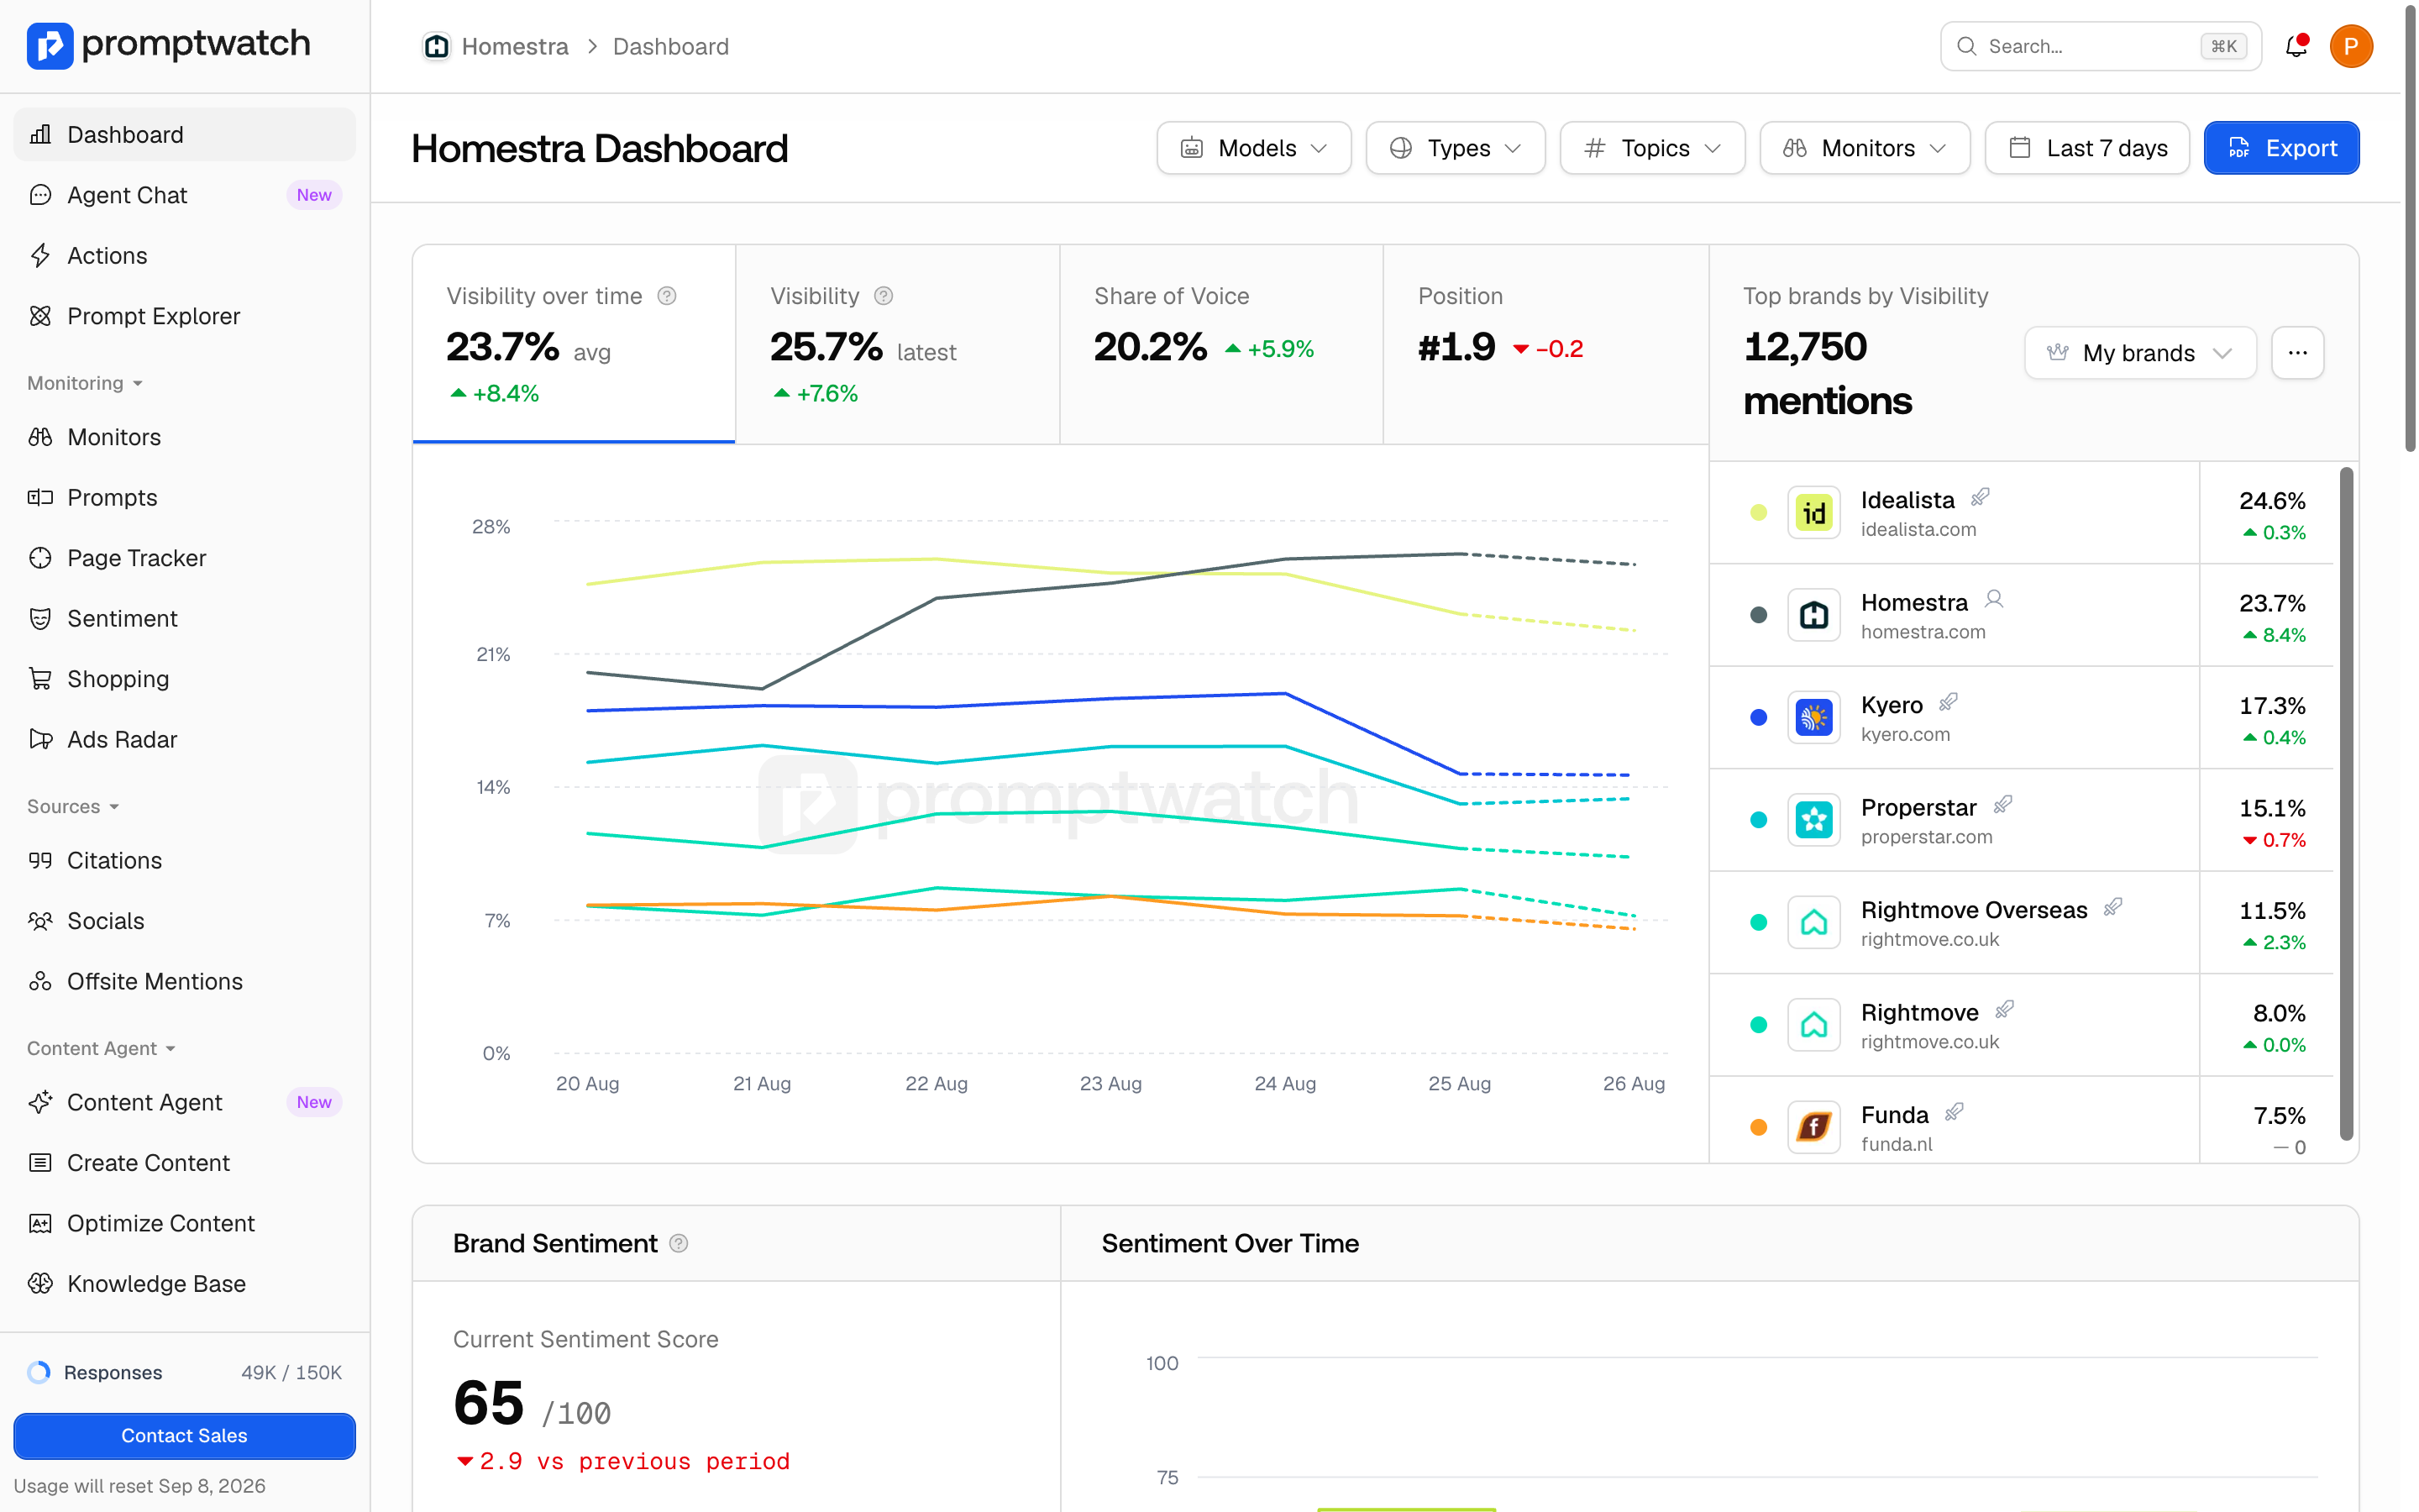Click the Homestra brand logo in list
The width and height of the screenshot is (2419, 1512).
click(x=1813, y=615)
